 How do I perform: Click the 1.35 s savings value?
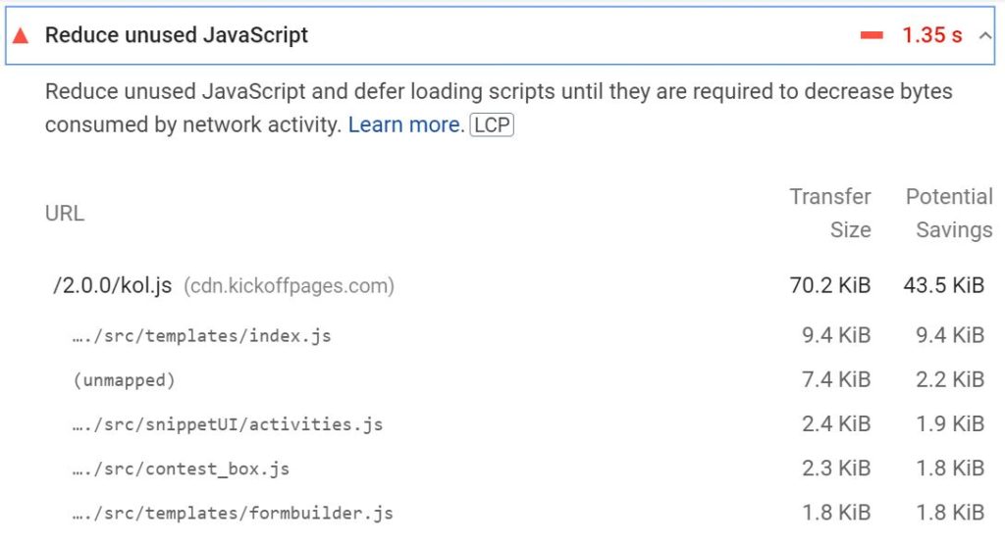coord(932,35)
